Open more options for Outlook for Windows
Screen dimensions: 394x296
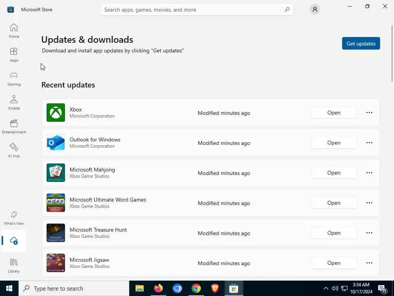(x=369, y=143)
